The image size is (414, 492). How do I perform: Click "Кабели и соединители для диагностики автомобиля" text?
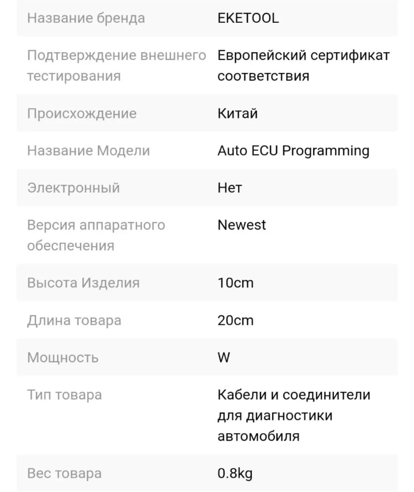[294, 415]
